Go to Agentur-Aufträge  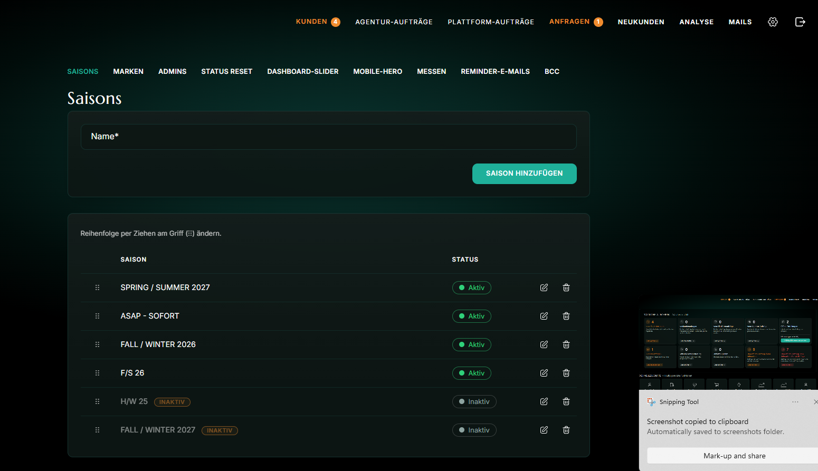(394, 22)
